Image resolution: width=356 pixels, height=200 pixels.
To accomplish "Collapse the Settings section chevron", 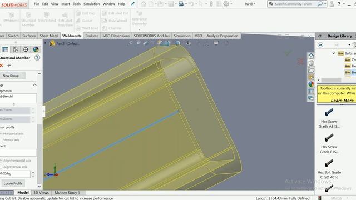I will pos(34,85).
